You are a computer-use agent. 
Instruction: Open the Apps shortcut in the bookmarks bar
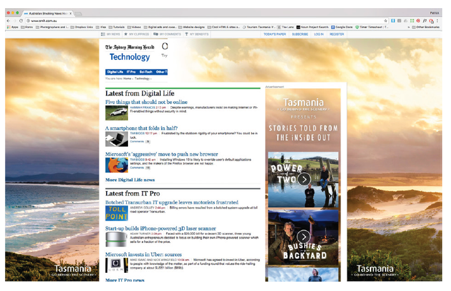point(12,27)
